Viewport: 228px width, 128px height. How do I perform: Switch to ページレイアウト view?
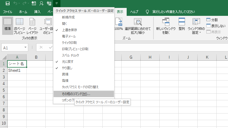(32, 26)
